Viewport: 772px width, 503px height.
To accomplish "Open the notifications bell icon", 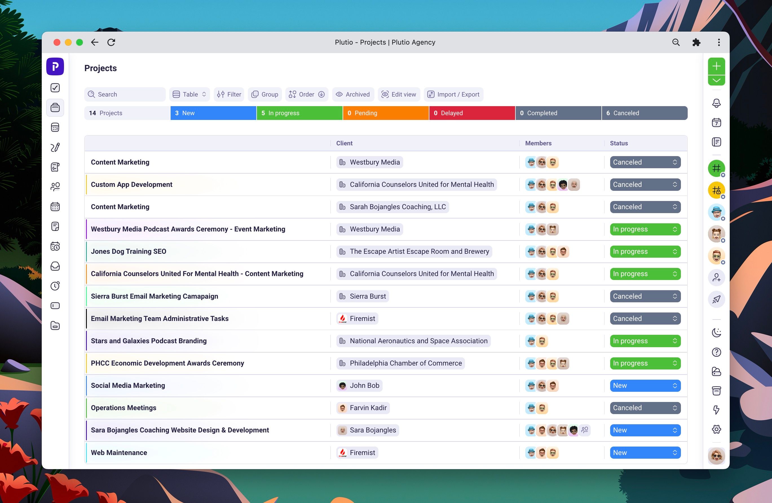I will tap(716, 103).
